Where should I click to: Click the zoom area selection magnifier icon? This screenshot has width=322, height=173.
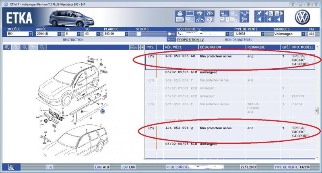(x=24, y=47)
